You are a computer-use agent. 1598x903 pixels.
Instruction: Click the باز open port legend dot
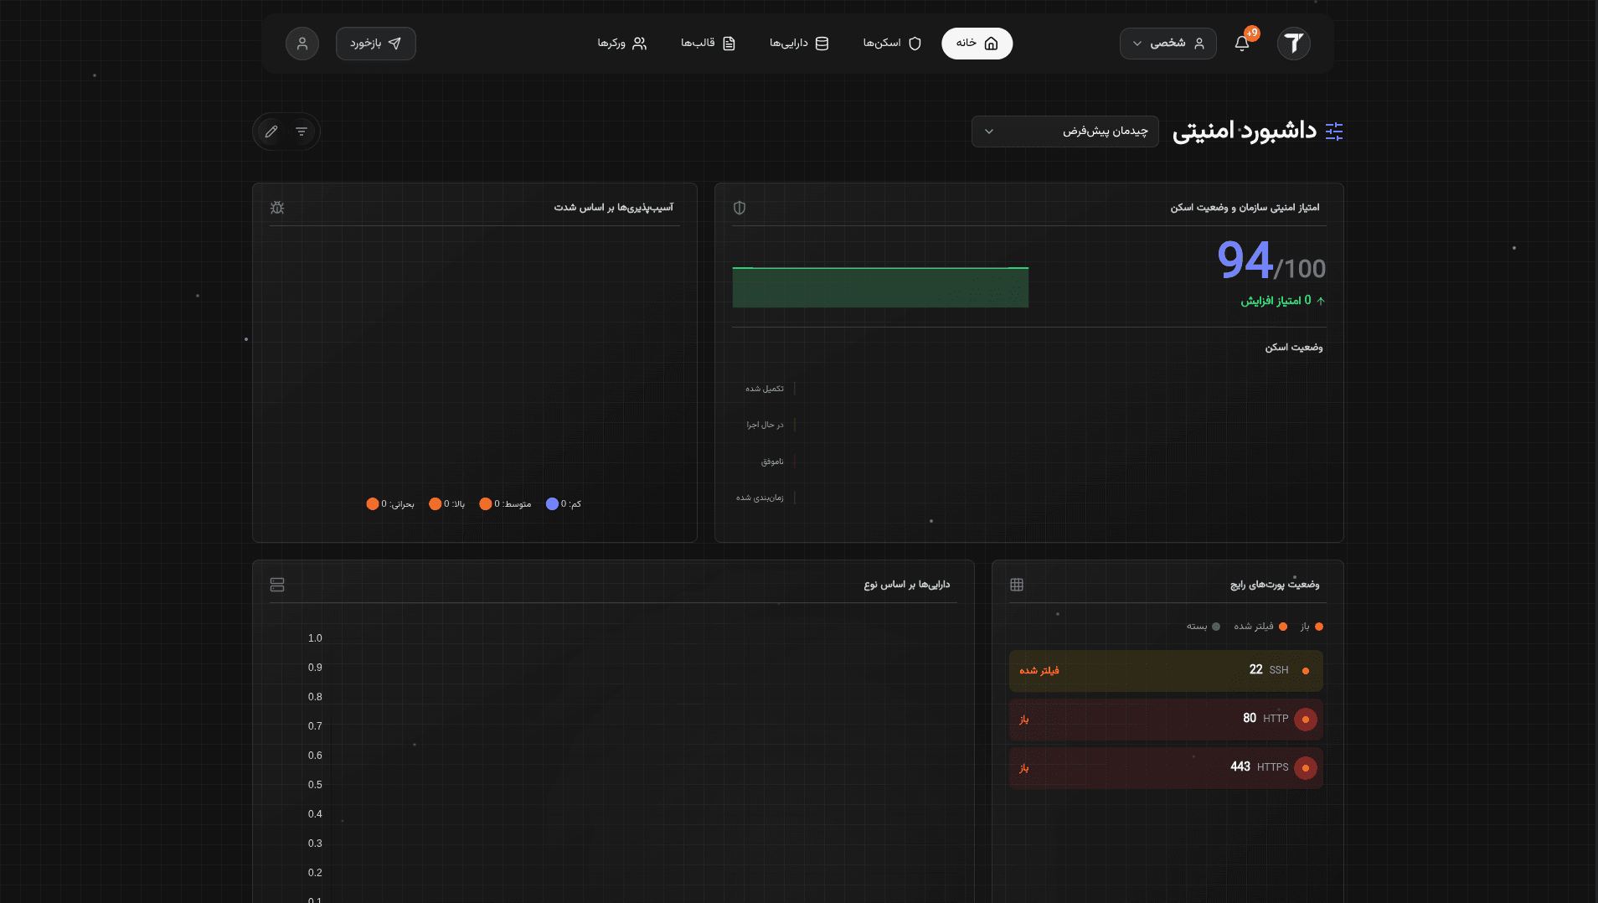(1319, 627)
